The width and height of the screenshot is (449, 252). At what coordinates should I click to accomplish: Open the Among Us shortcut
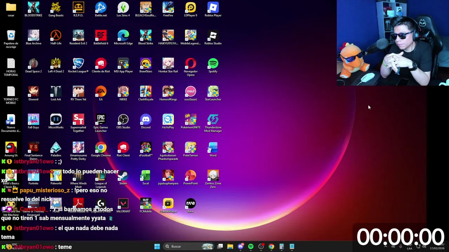(11, 149)
